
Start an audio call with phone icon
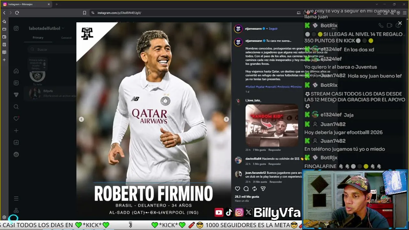point(381,26)
